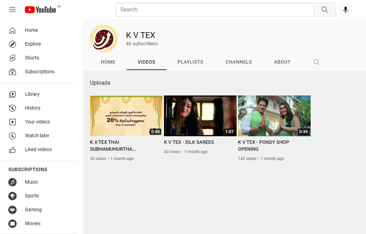
Task: Open History from the sidebar
Action: (x=33, y=108)
